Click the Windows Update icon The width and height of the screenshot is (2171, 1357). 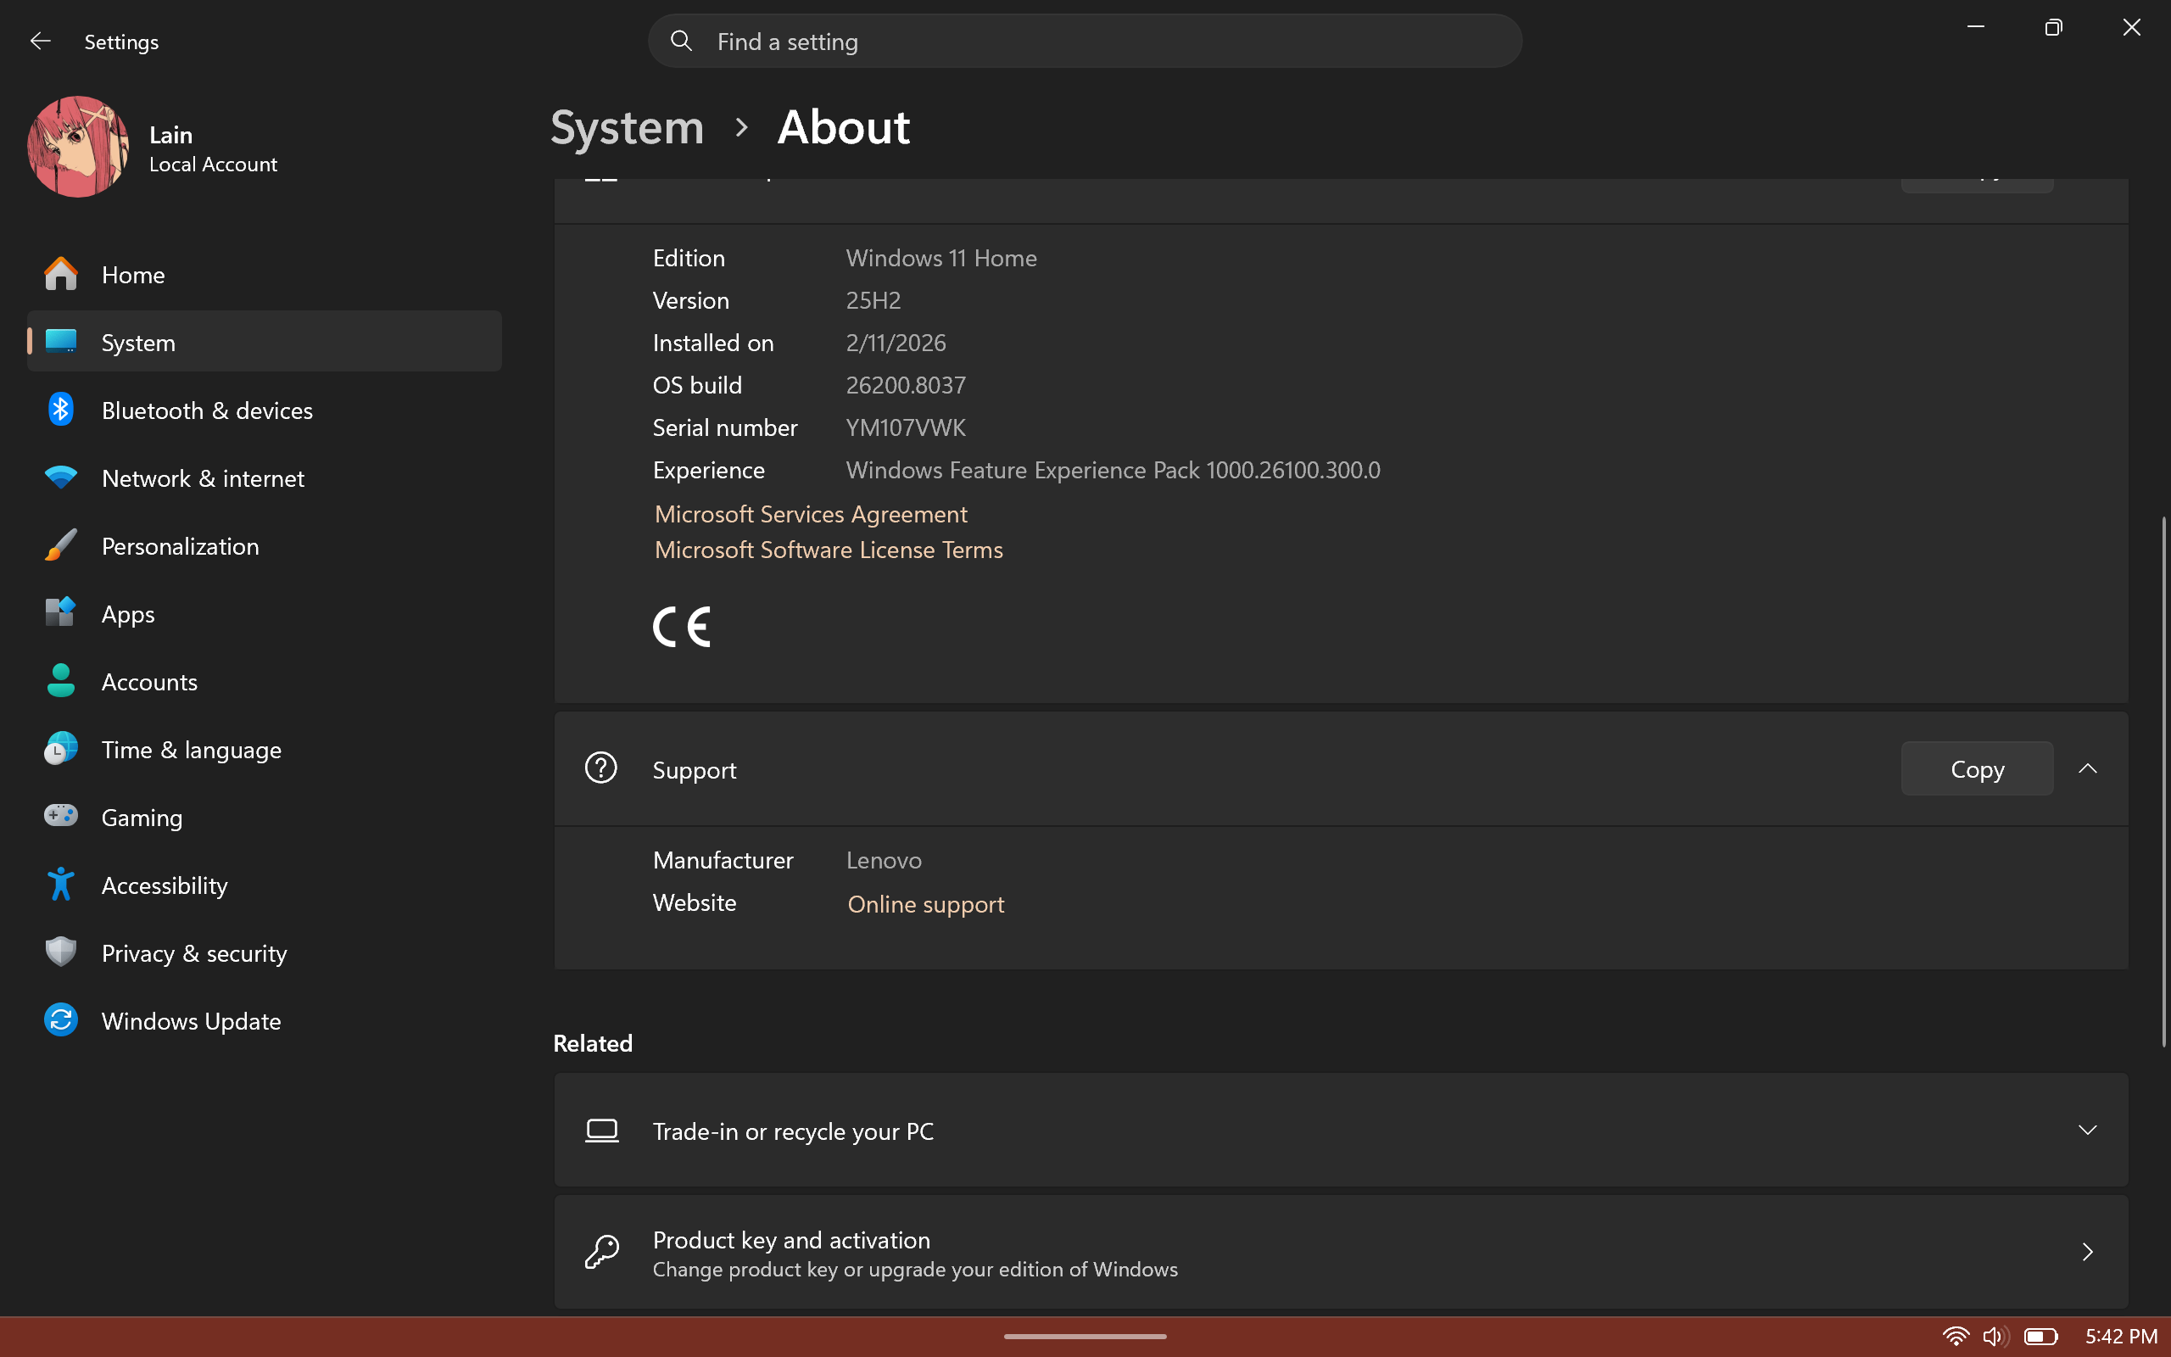coord(61,1020)
